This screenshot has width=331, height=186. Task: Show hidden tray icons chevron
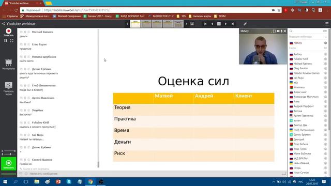click(x=274, y=181)
